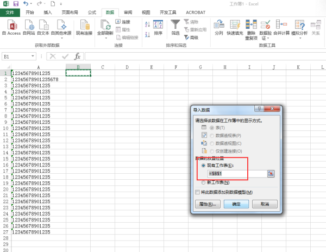This screenshot has height=252, width=326.
Task: Open the 文件 menu tab
Action: [10, 11]
